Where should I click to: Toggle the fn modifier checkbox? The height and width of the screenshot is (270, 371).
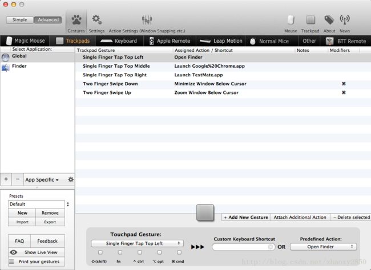pos(120,252)
